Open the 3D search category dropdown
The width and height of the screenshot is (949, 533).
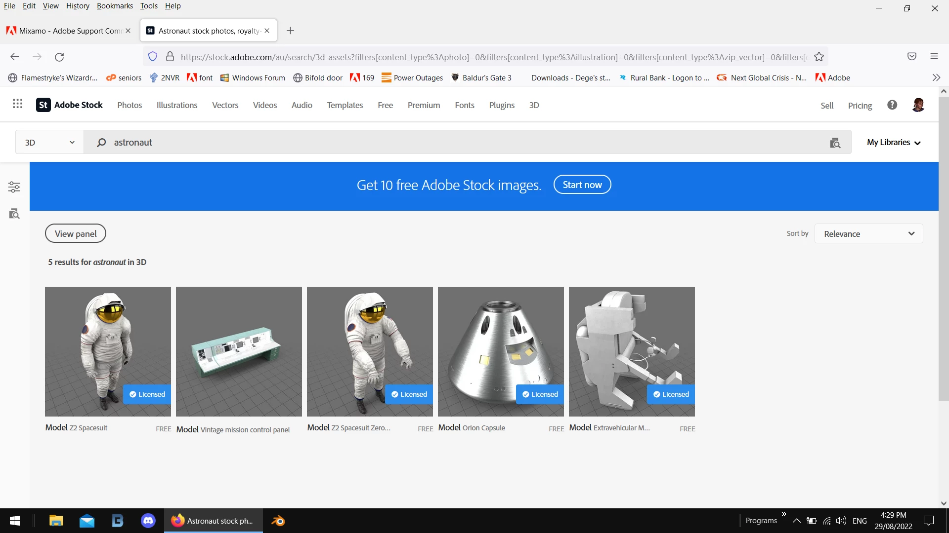[49, 143]
